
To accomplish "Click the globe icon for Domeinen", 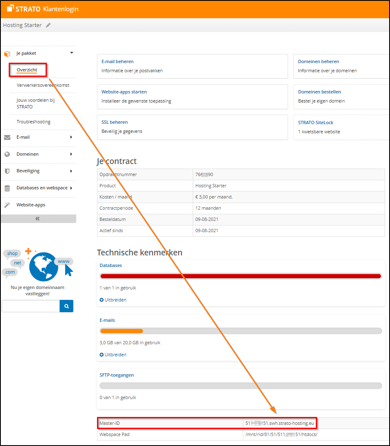I will click(x=7, y=154).
